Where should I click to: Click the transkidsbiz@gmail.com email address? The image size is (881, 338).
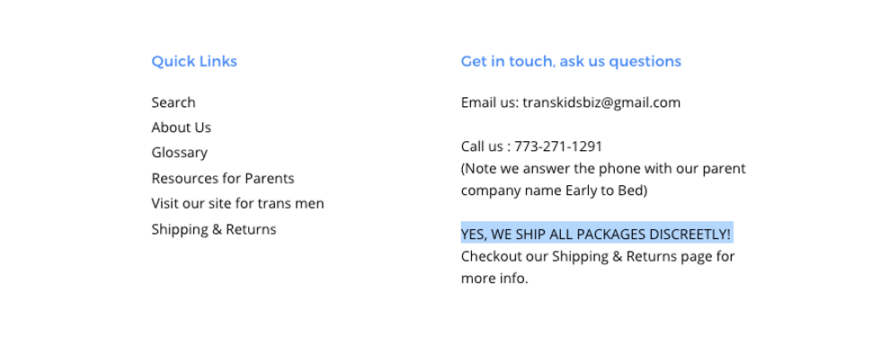point(601,102)
